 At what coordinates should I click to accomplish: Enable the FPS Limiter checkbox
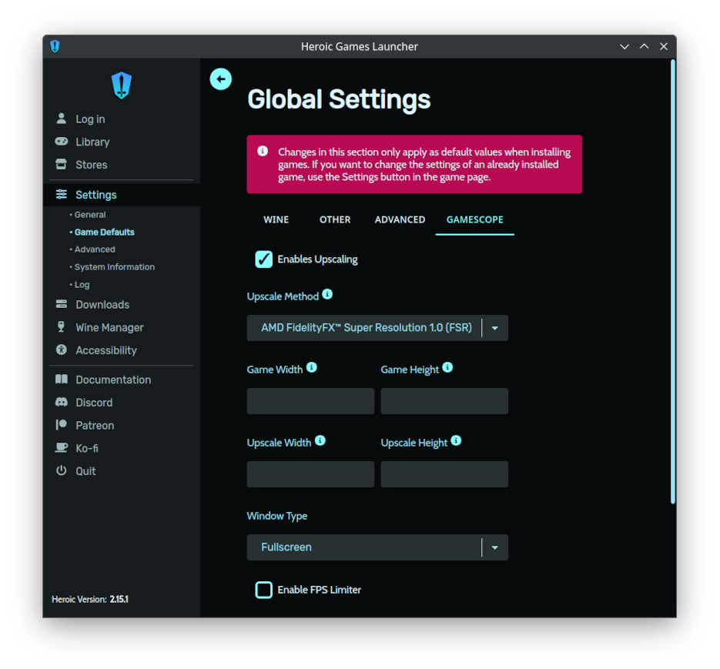tap(263, 590)
